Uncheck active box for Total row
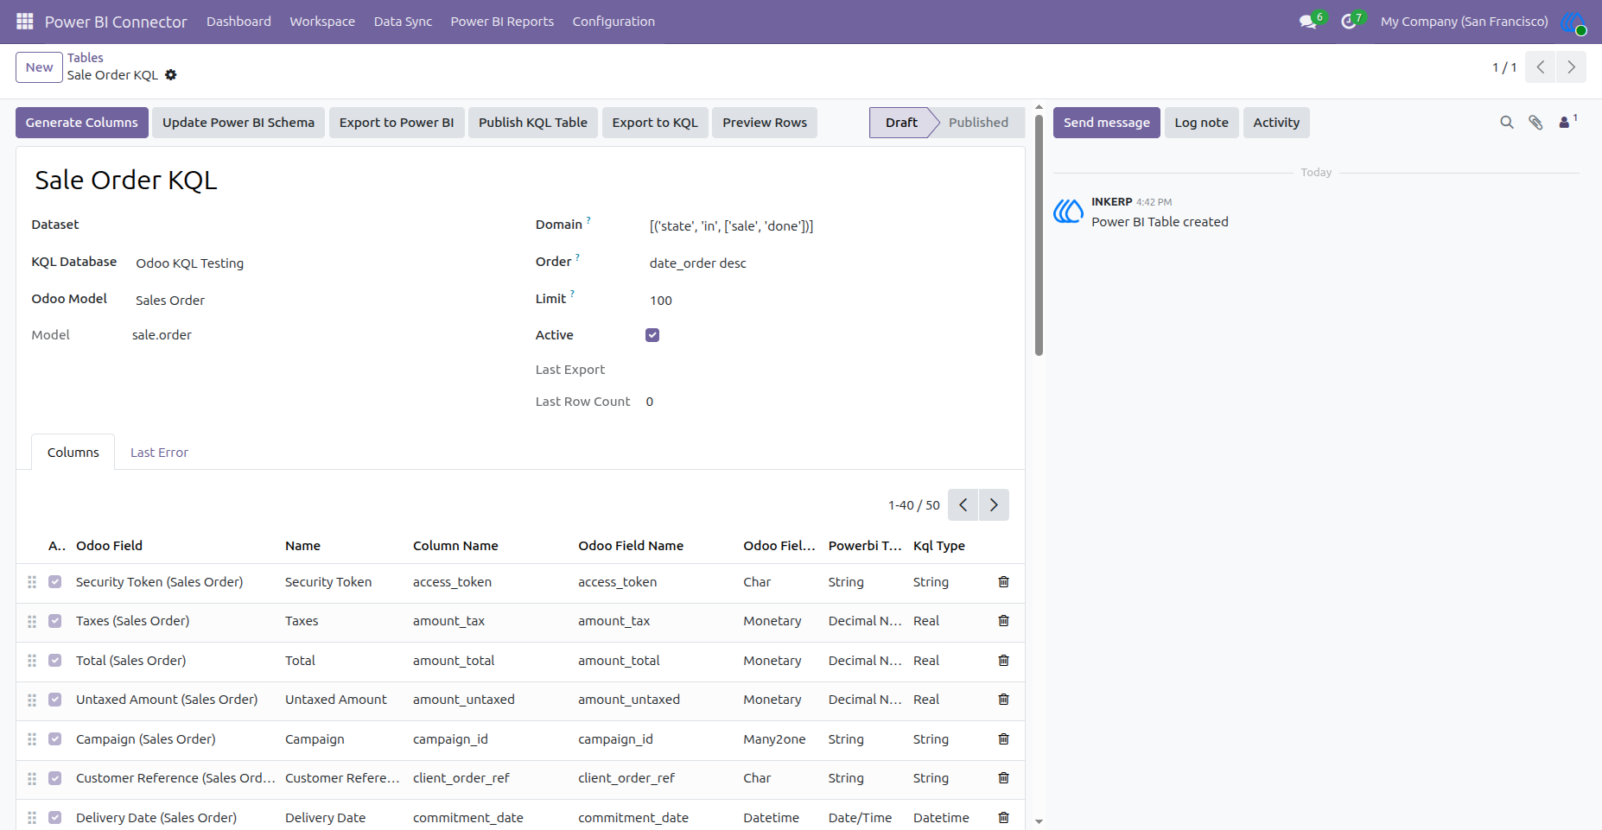Screen dimensions: 1602x830 [55, 661]
